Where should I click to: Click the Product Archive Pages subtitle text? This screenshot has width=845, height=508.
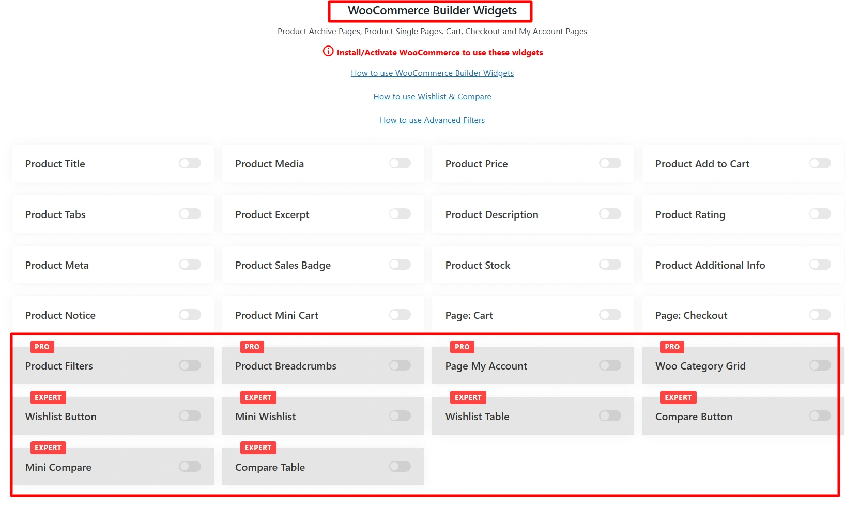[432, 32]
